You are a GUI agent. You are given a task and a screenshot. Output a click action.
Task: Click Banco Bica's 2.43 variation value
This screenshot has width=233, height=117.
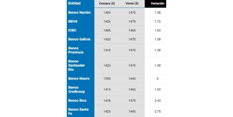[x=157, y=100]
